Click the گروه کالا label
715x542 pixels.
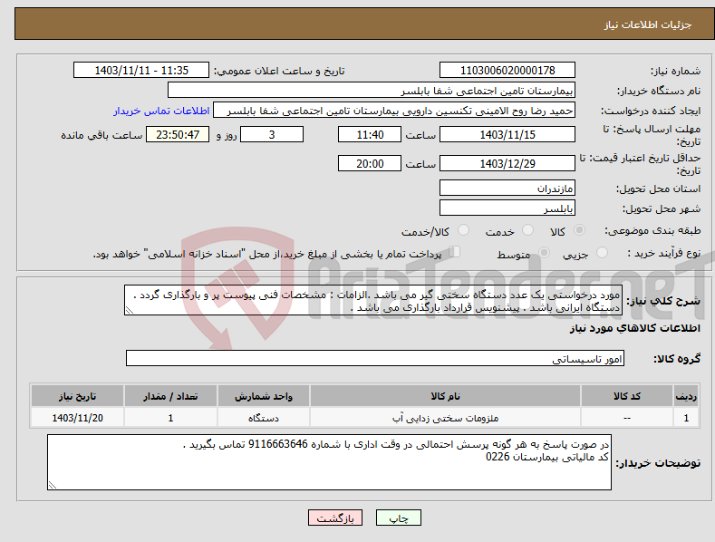click(x=677, y=359)
